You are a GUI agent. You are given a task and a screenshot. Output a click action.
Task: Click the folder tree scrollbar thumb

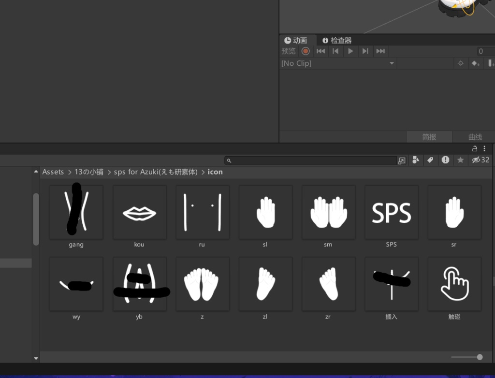tap(36, 219)
